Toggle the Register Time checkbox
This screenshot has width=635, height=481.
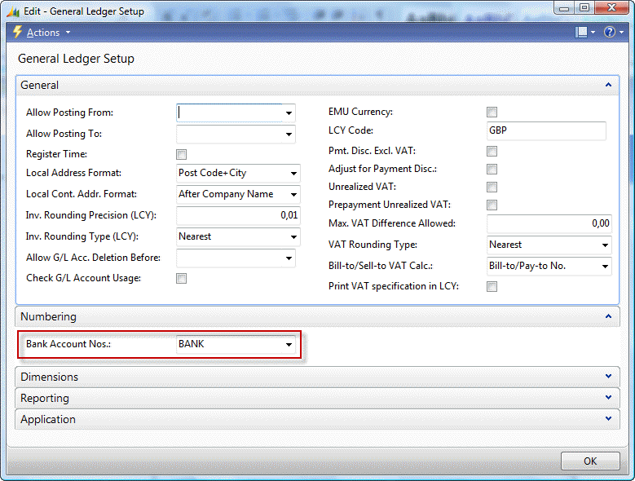coord(182,154)
